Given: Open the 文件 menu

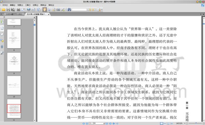Looking at the screenshot, I should tap(5, 5).
